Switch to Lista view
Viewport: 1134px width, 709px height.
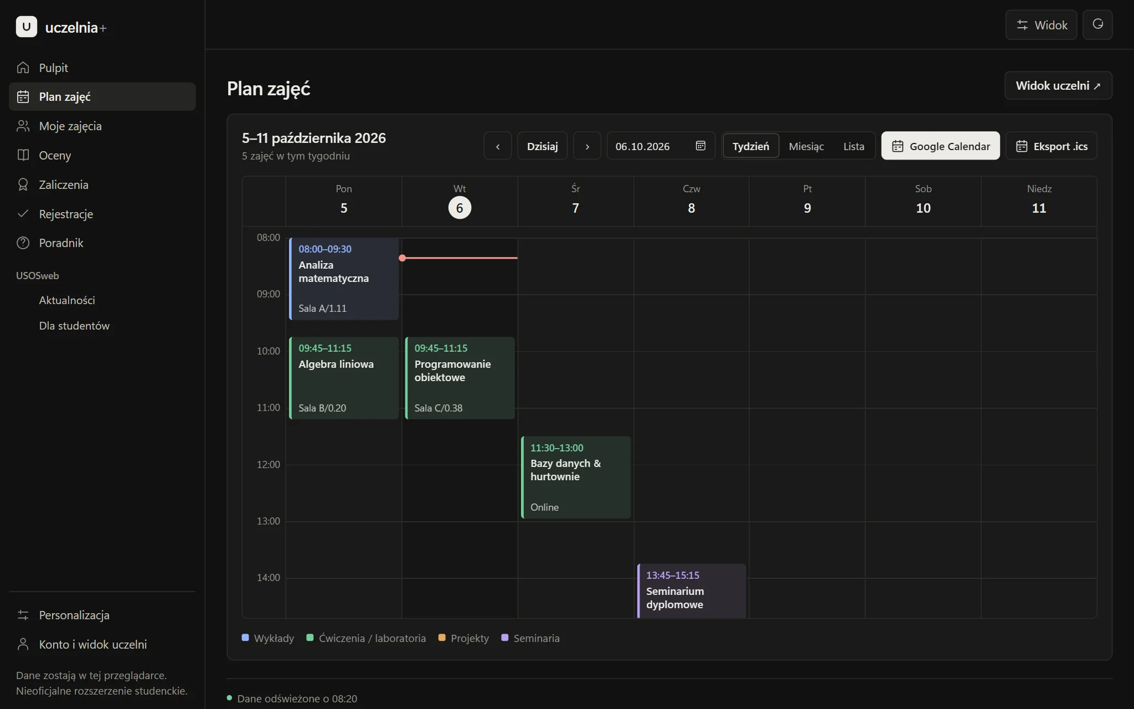[x=854, y=146]
